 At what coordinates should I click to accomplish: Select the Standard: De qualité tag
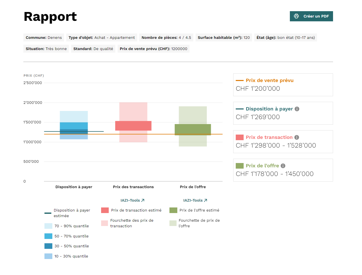(93, 49)
